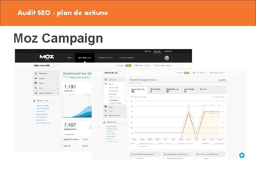256x192 pixels.
Task: Click the Research Tools microscope icon in back window
Action: tap(34, 101)
